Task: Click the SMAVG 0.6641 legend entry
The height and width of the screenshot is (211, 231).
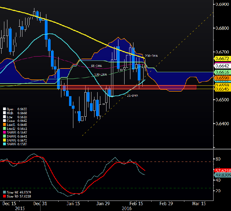Action: pyautogui.click(x=15, y=136)
